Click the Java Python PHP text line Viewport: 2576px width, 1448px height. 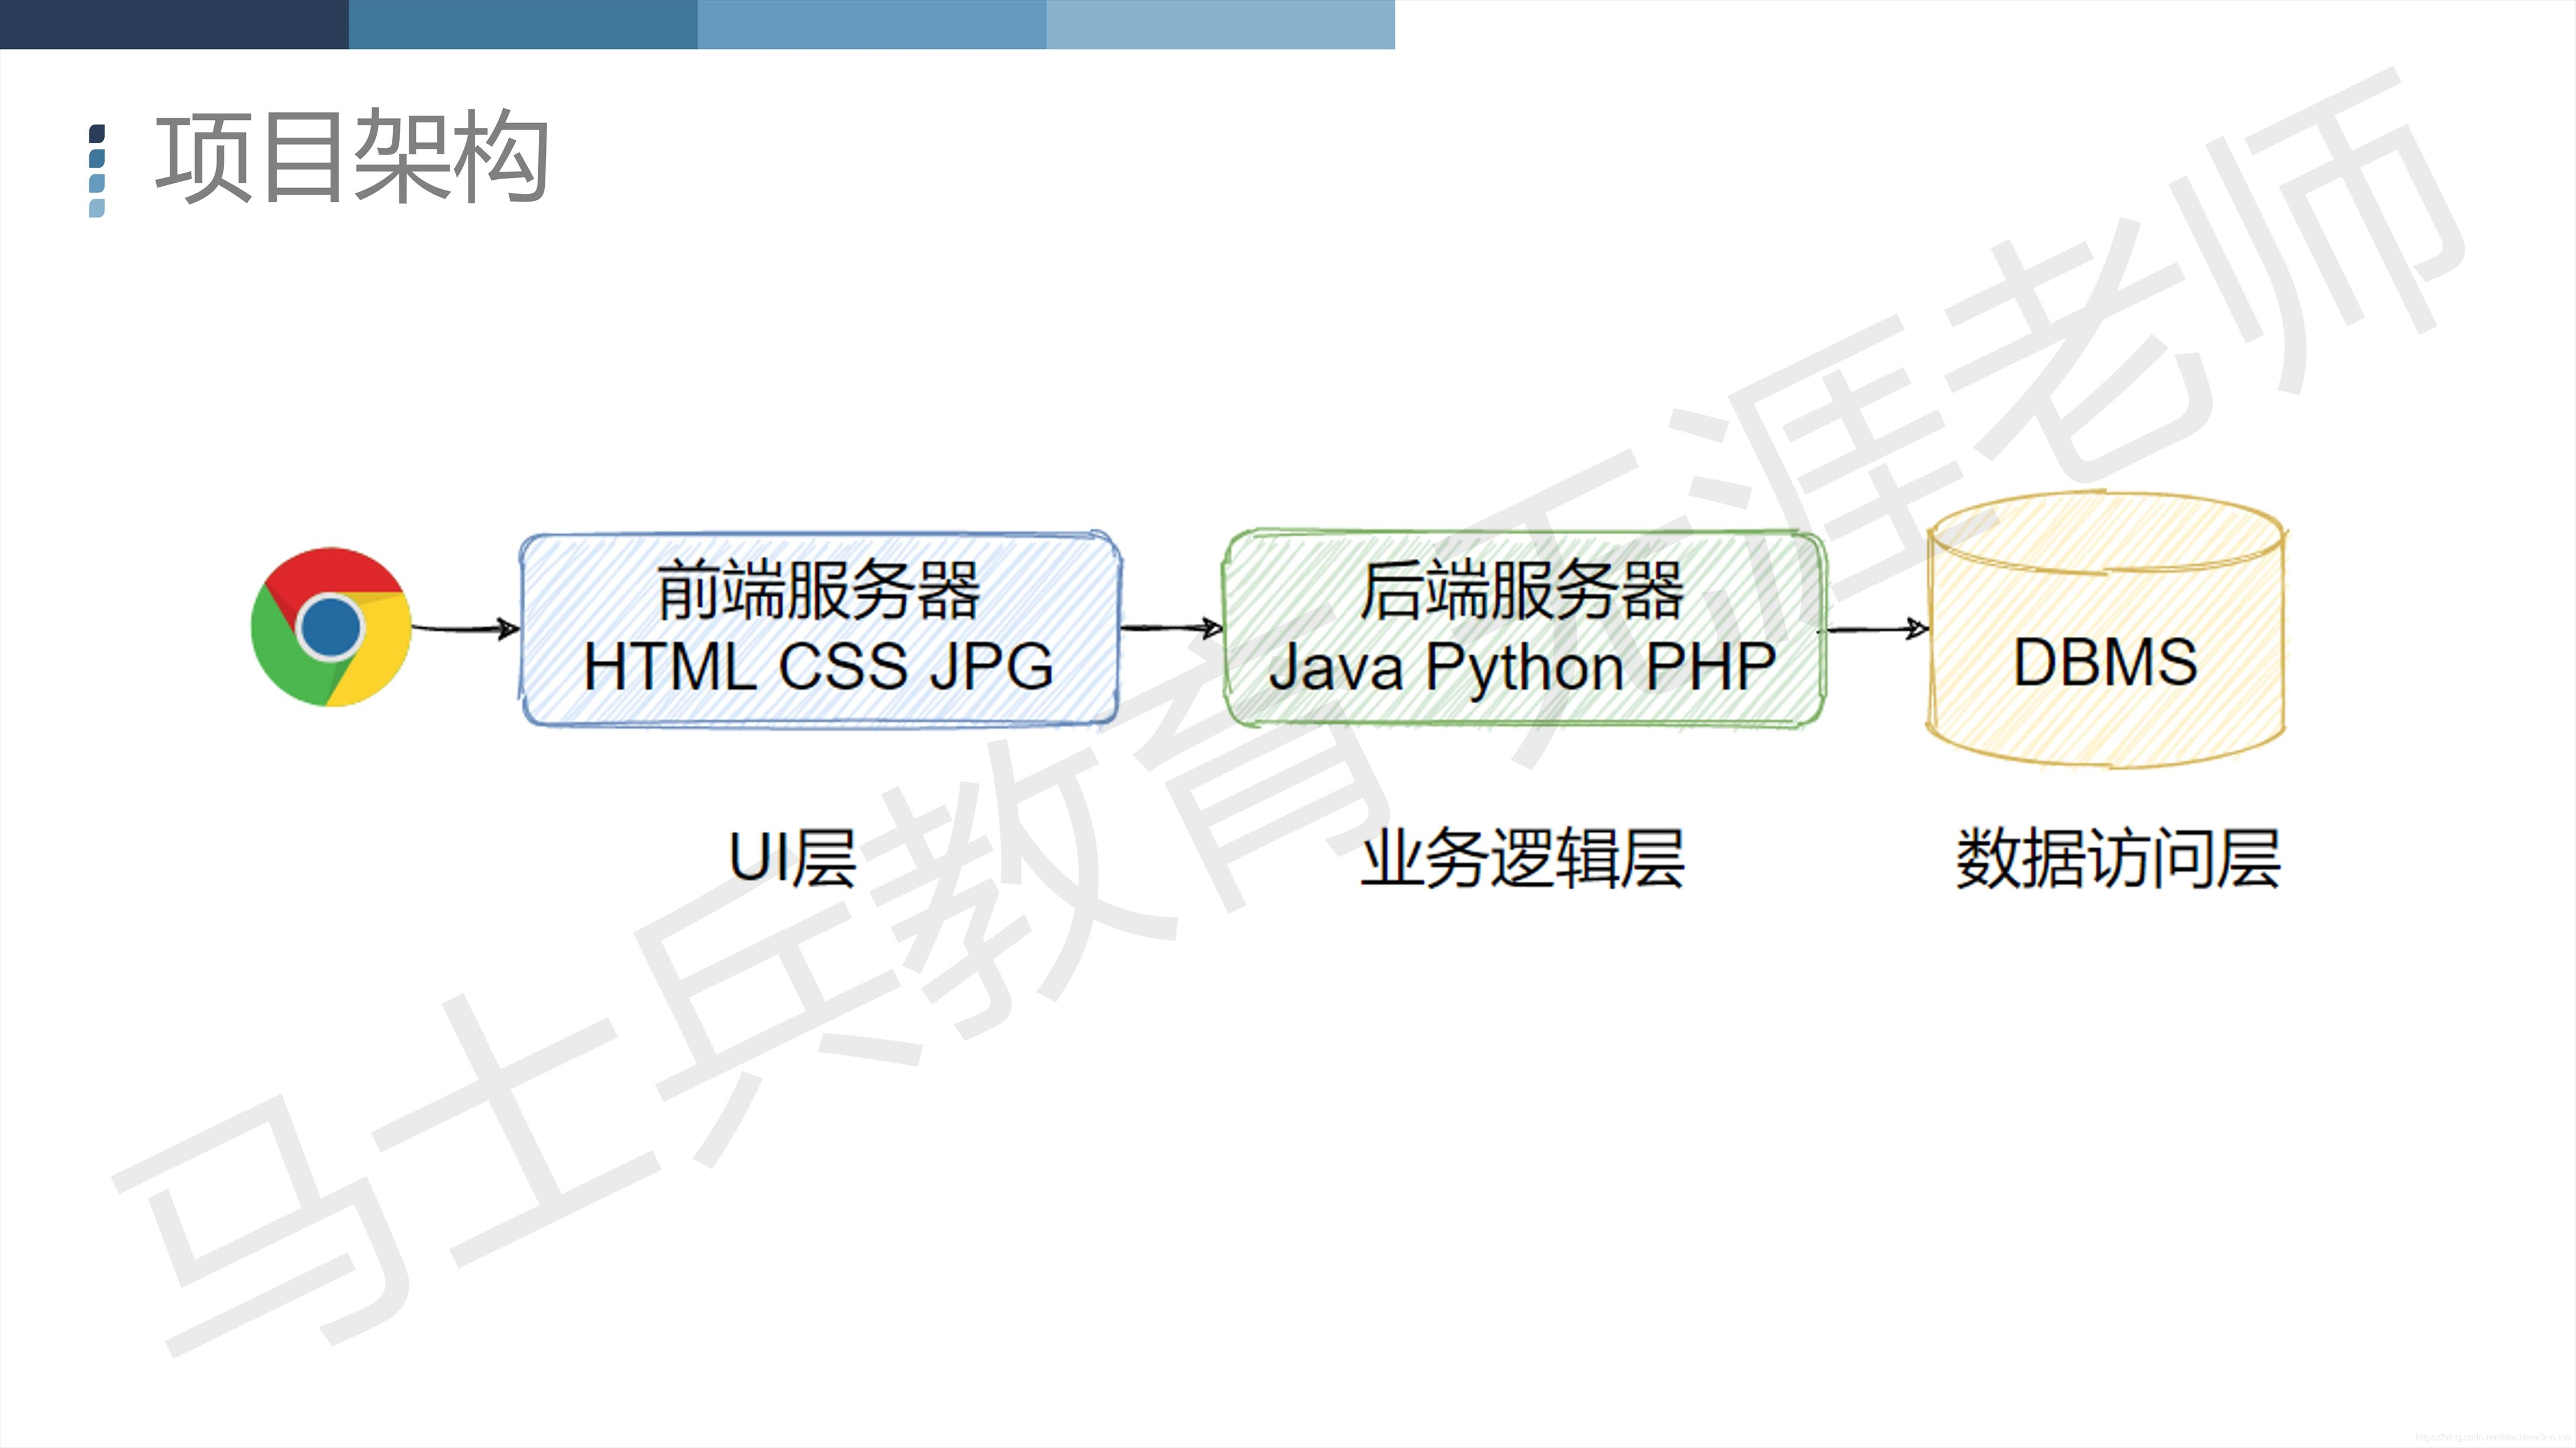tap(1522, 666)
